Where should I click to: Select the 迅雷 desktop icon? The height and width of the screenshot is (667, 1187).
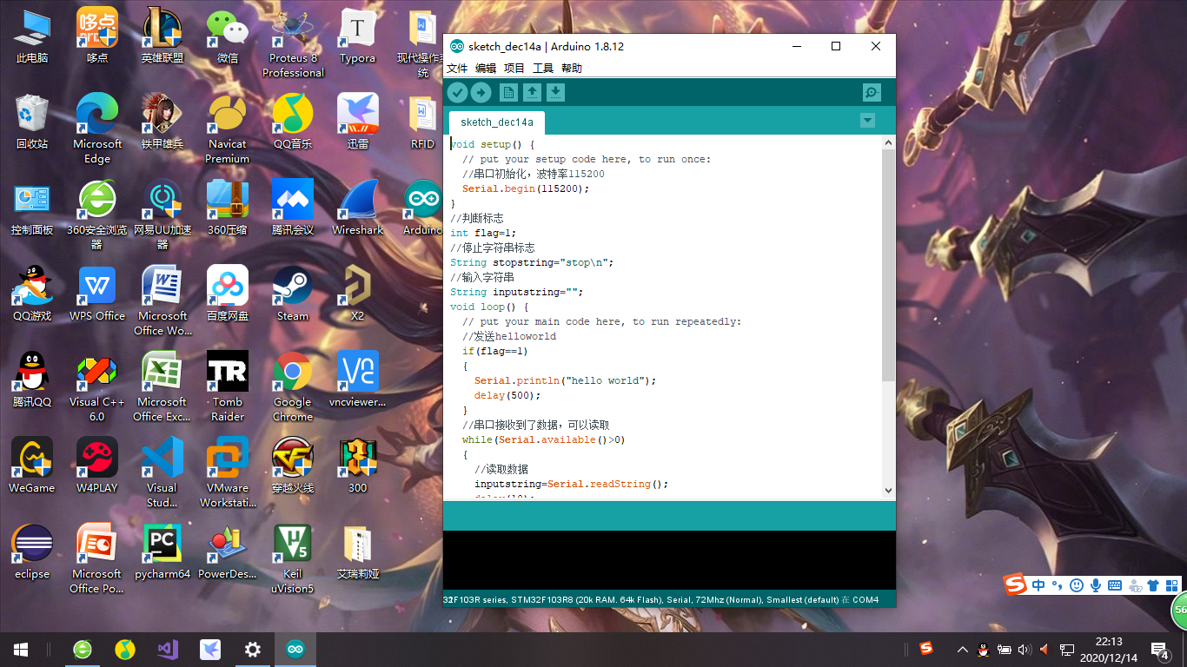358,122
